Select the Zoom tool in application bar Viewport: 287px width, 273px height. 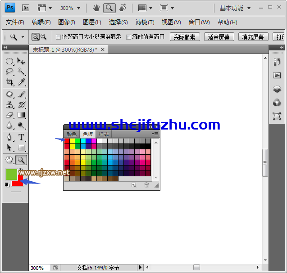pyautogui.click(x=109, y=8)
